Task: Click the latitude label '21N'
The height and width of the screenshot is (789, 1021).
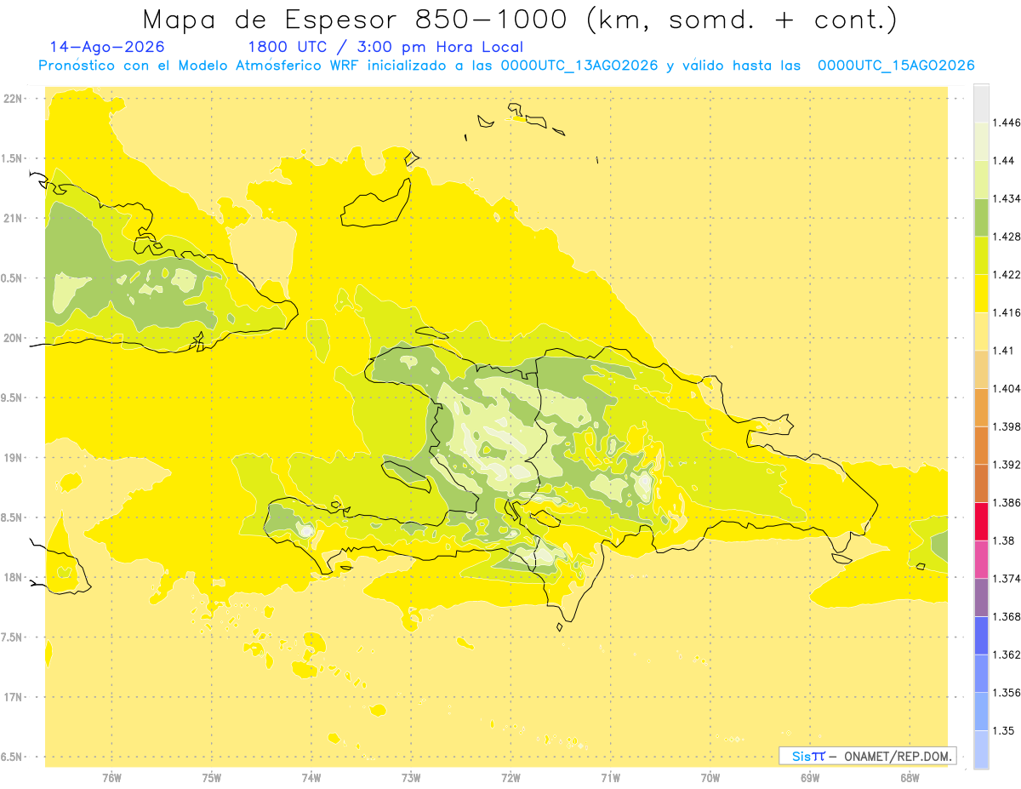Action: 12,218
